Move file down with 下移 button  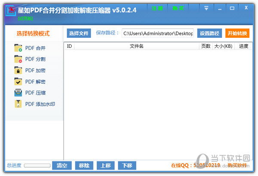127,166
